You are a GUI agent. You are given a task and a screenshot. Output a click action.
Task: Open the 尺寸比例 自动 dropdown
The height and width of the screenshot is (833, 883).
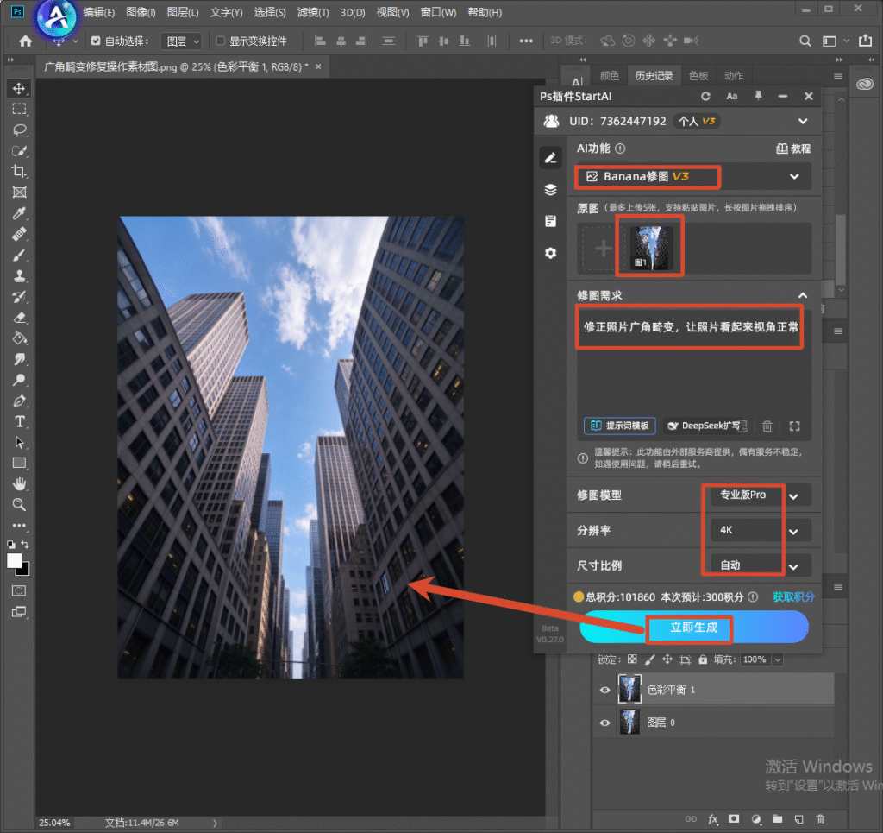[761, 565]
